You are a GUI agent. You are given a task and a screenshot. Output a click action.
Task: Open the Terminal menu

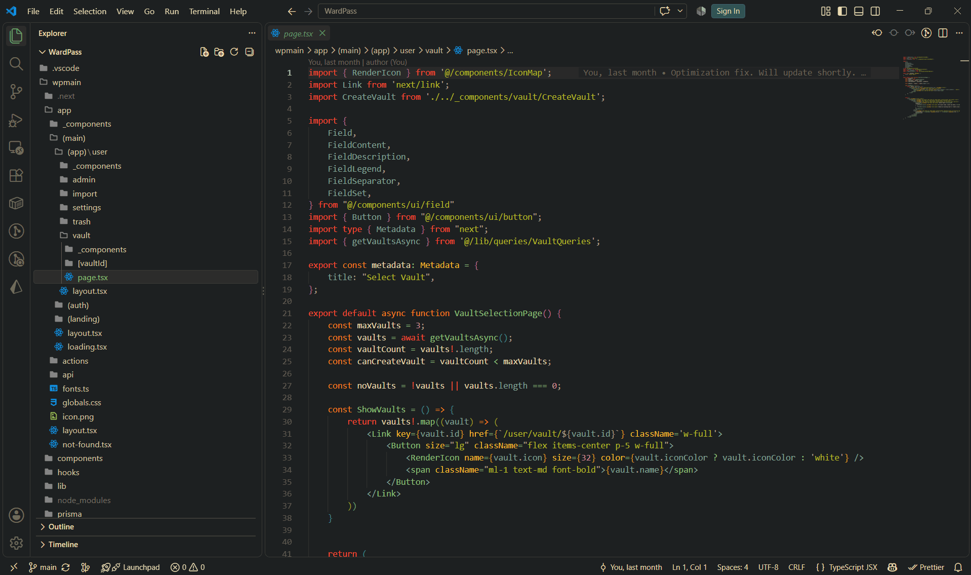point(204,11)
